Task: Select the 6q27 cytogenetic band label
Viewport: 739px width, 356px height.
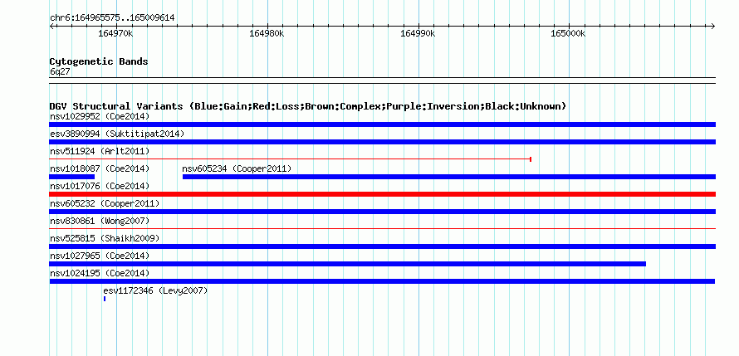Action: pyautogui.click(x=61, y=72)
